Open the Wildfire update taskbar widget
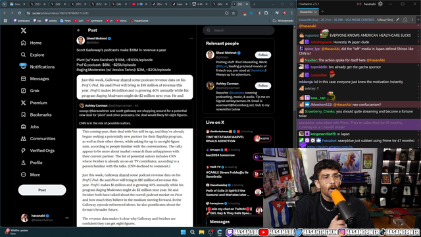The height and width of the screenshot is (237, 421). point(16,232)
